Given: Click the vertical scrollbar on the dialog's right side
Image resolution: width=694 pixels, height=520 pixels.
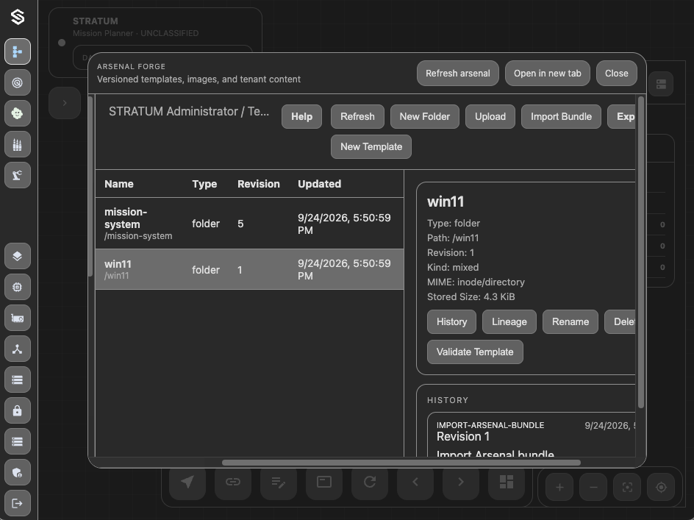Looking at the screenshot, I should pyautogui.click(x=640, y=252).
